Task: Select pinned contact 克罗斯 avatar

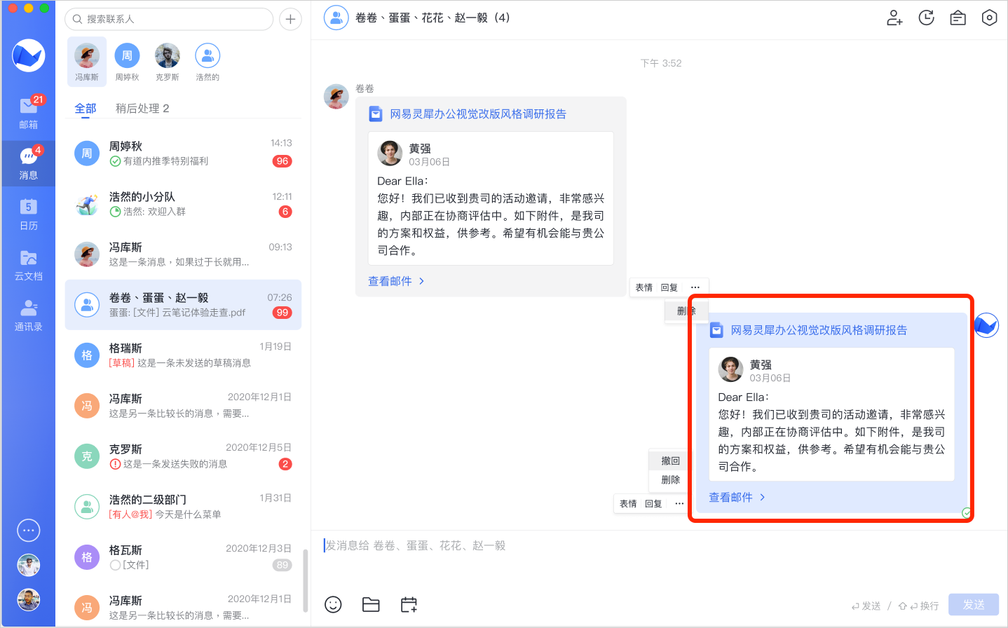Action: tap(168, 55)
